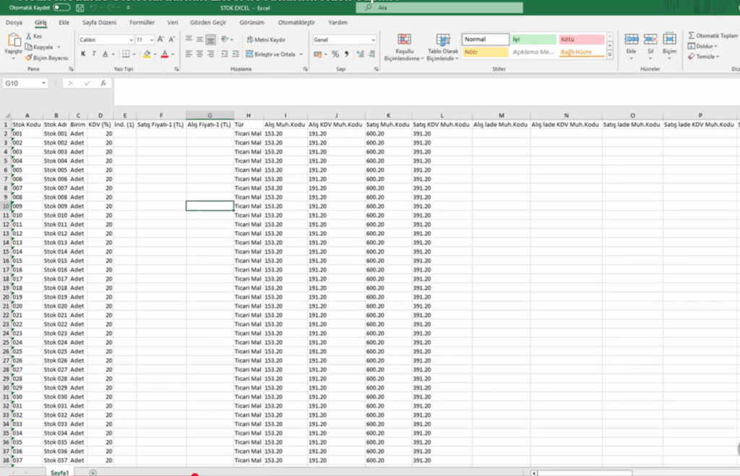Open the Dosya menu tab
The image size is (740, 476).
click(14, 22)
